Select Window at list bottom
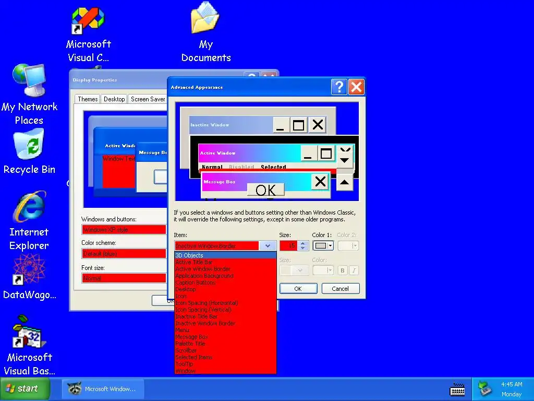 coord(225,371)
